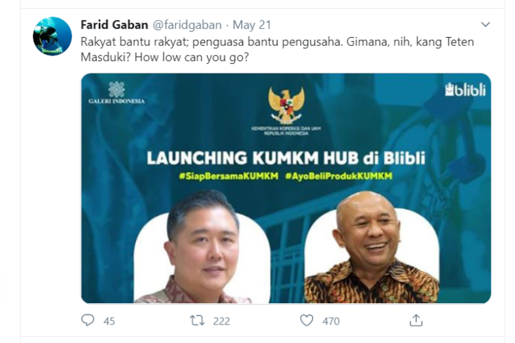The width and height of the screenshot is (515, 343).
Task: Retweet using the retweet arrows icon
Action: [197, 320]
